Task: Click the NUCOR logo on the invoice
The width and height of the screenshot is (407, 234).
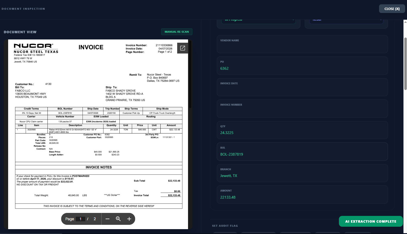Action: point(33,46)
